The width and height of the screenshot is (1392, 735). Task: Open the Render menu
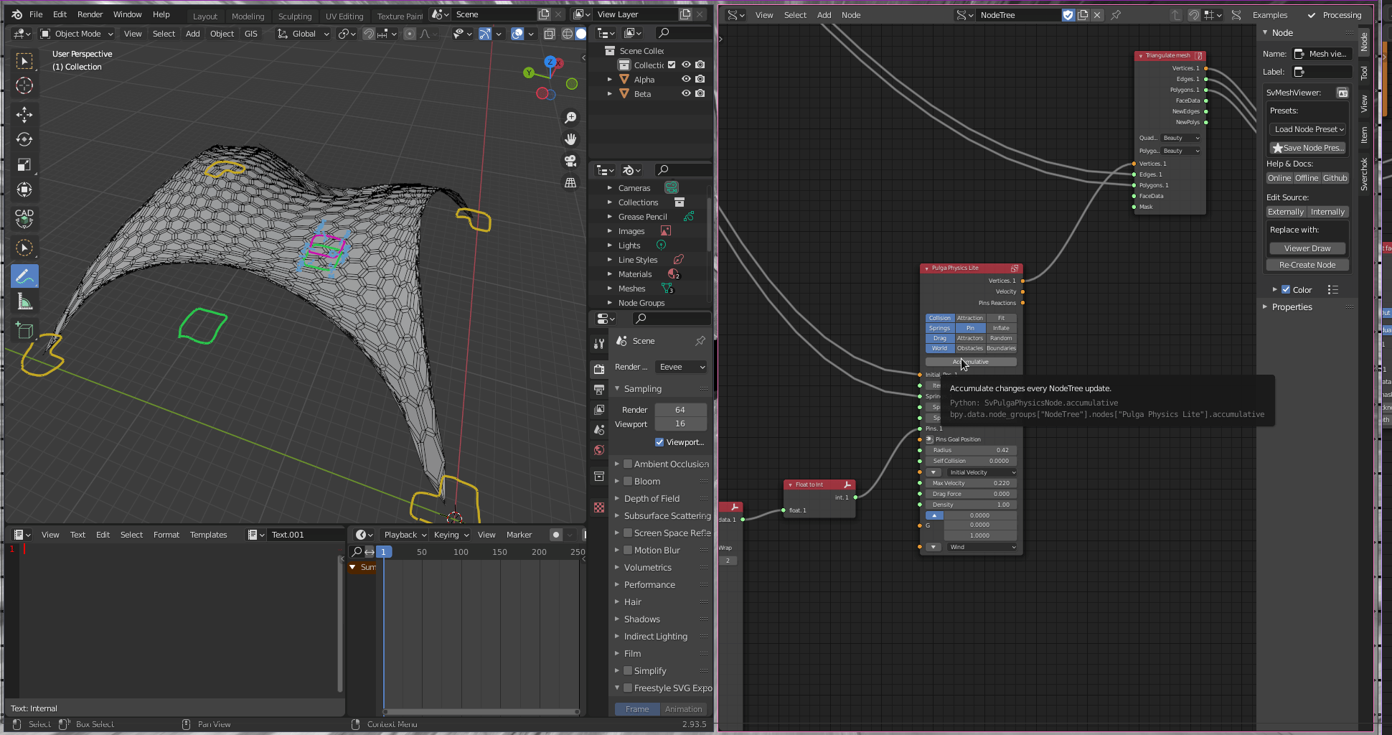coord(90,14)
